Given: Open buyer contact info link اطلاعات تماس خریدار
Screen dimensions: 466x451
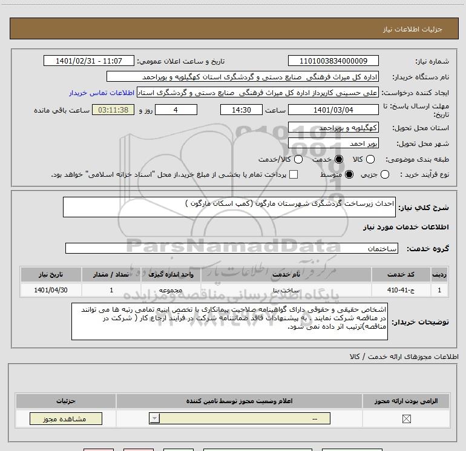Looking at the screenshot, I should pos(102,93).
